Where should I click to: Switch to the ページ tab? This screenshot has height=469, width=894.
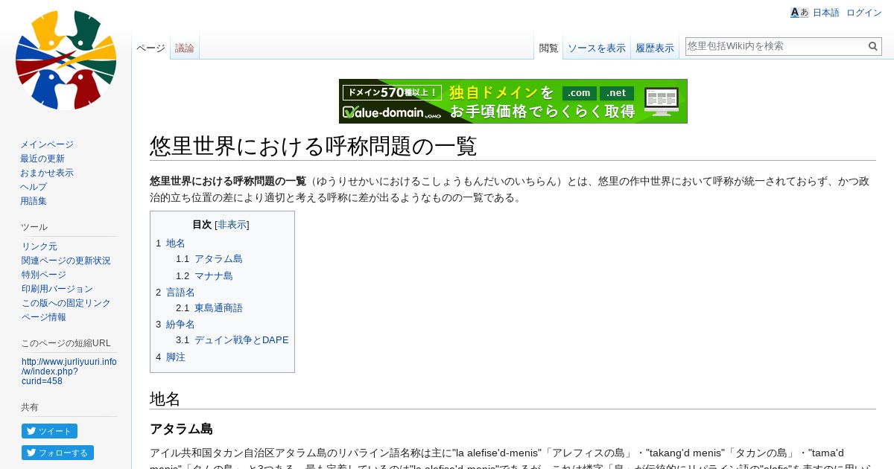coord(150,48)
